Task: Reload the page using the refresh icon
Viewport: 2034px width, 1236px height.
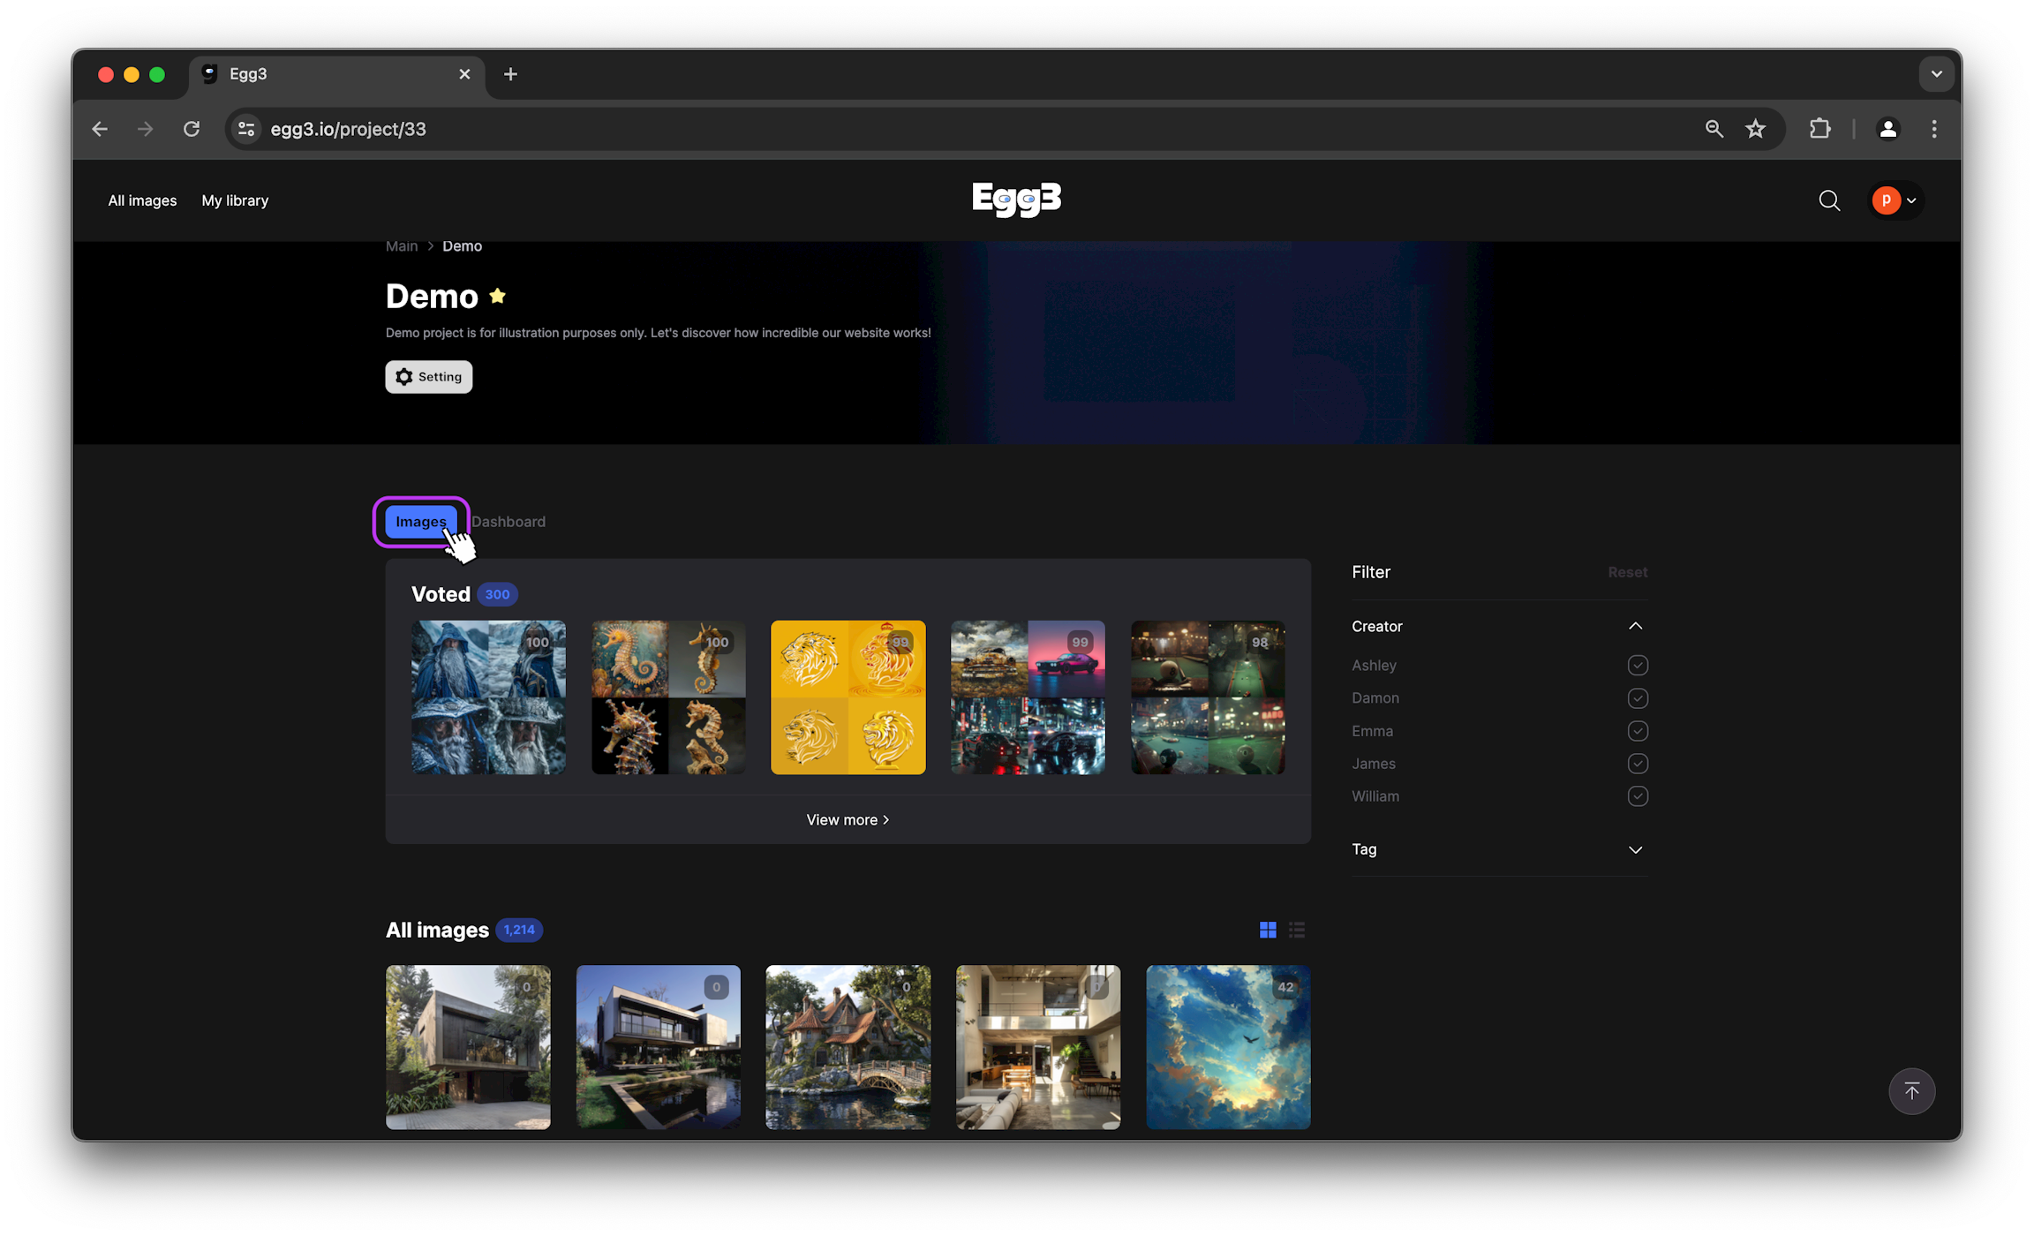Action: coord(192,129)
